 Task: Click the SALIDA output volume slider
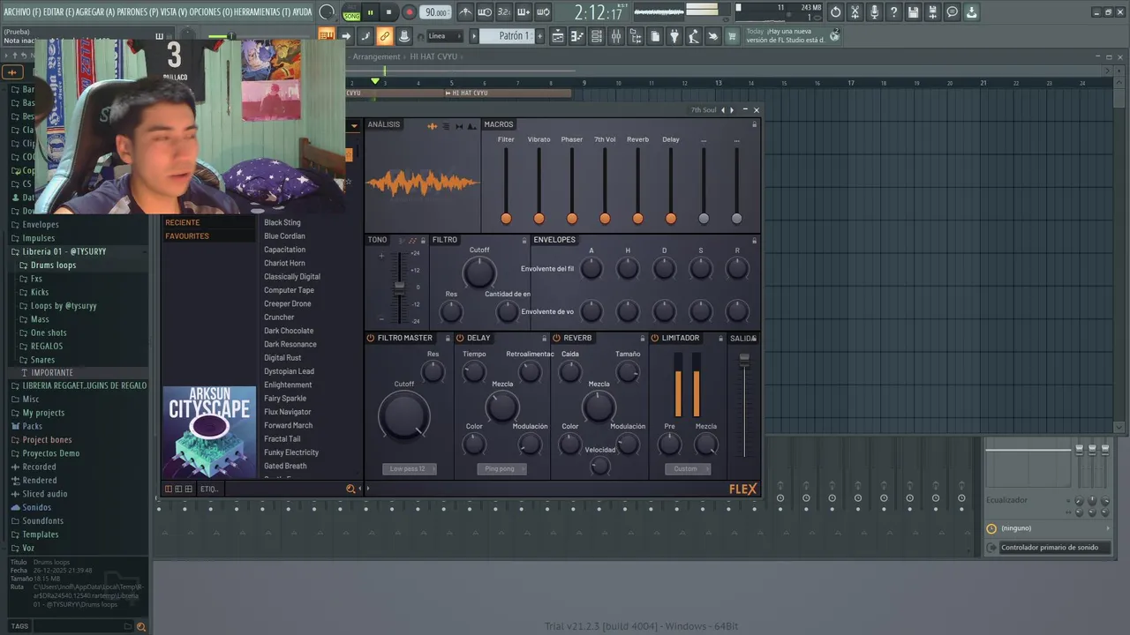coord(744,359)
